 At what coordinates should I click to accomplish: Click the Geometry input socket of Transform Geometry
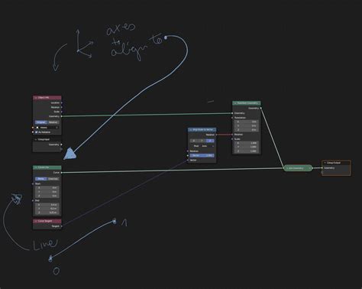232,113
